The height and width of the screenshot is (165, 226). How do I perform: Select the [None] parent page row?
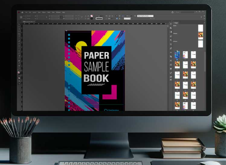tap(188, 28)
